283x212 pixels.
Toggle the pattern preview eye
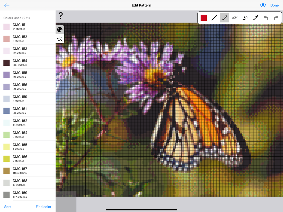click(x=263, y=5)
